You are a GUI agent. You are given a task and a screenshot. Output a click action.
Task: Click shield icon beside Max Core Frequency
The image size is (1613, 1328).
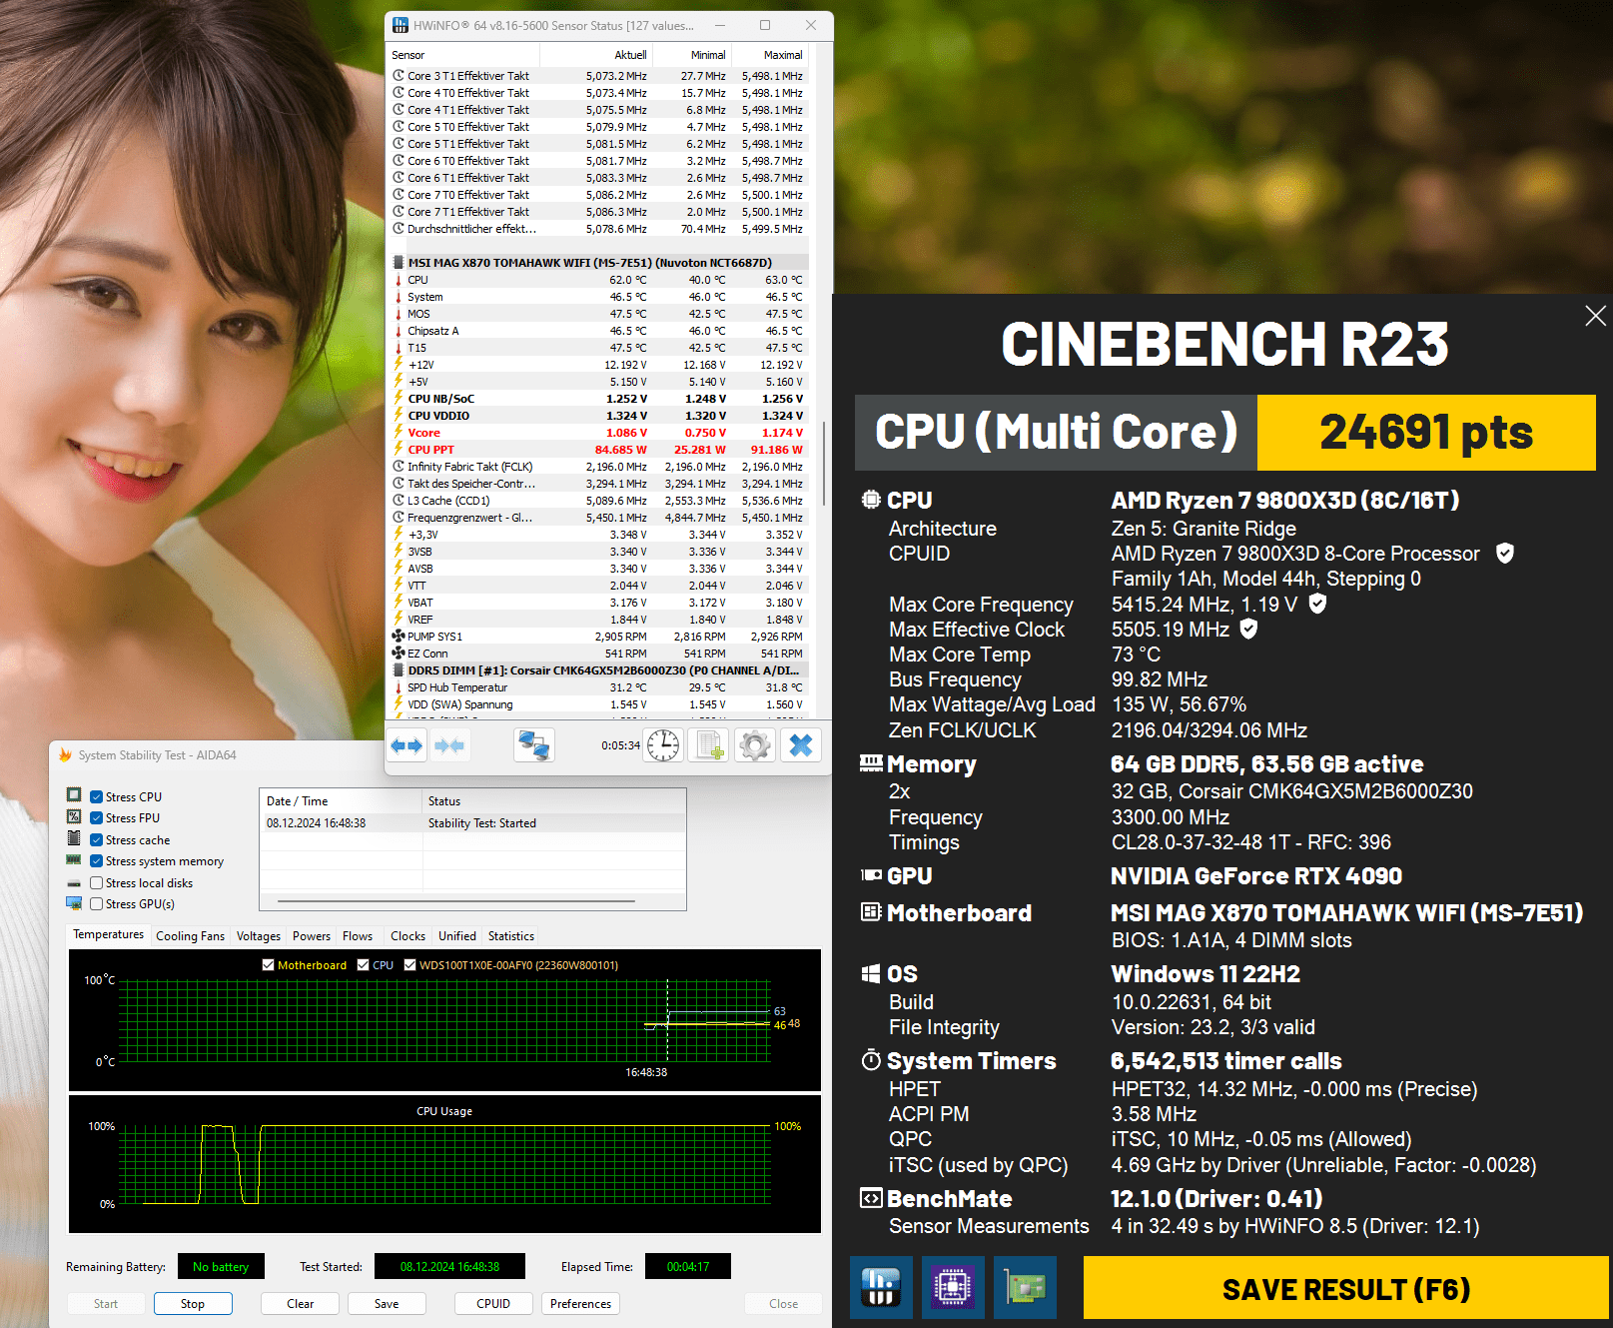coord(1317,604)
